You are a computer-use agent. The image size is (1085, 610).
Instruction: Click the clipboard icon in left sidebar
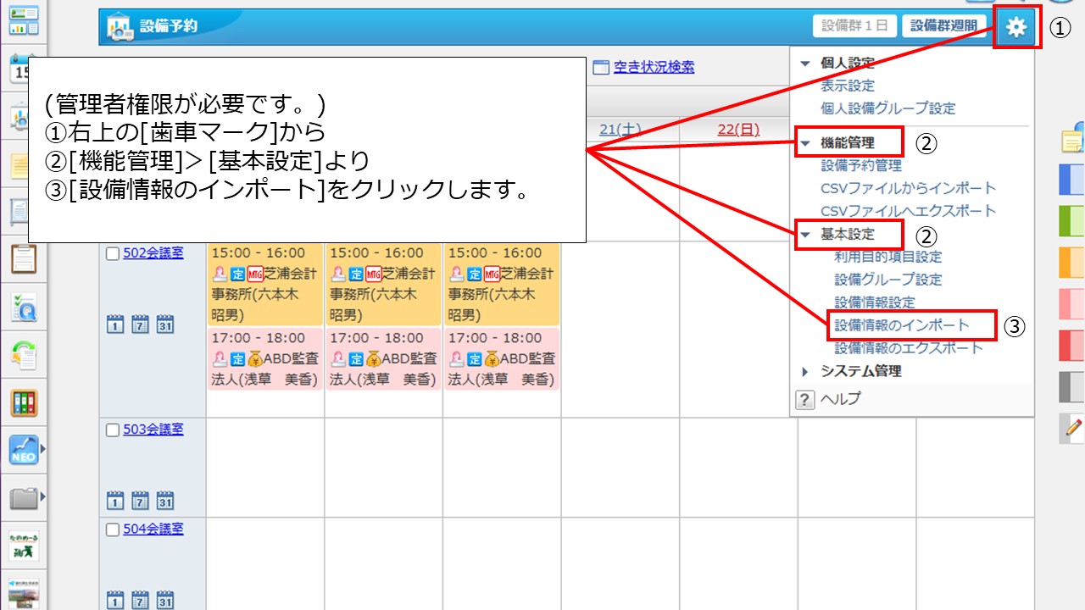click(24, 258)
